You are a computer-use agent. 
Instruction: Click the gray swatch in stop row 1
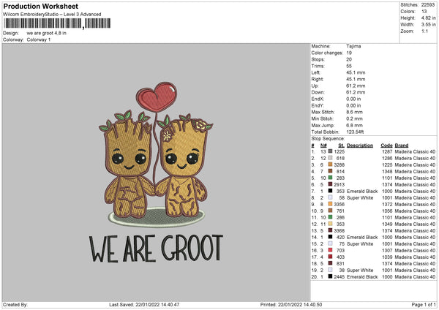[331, 151]
